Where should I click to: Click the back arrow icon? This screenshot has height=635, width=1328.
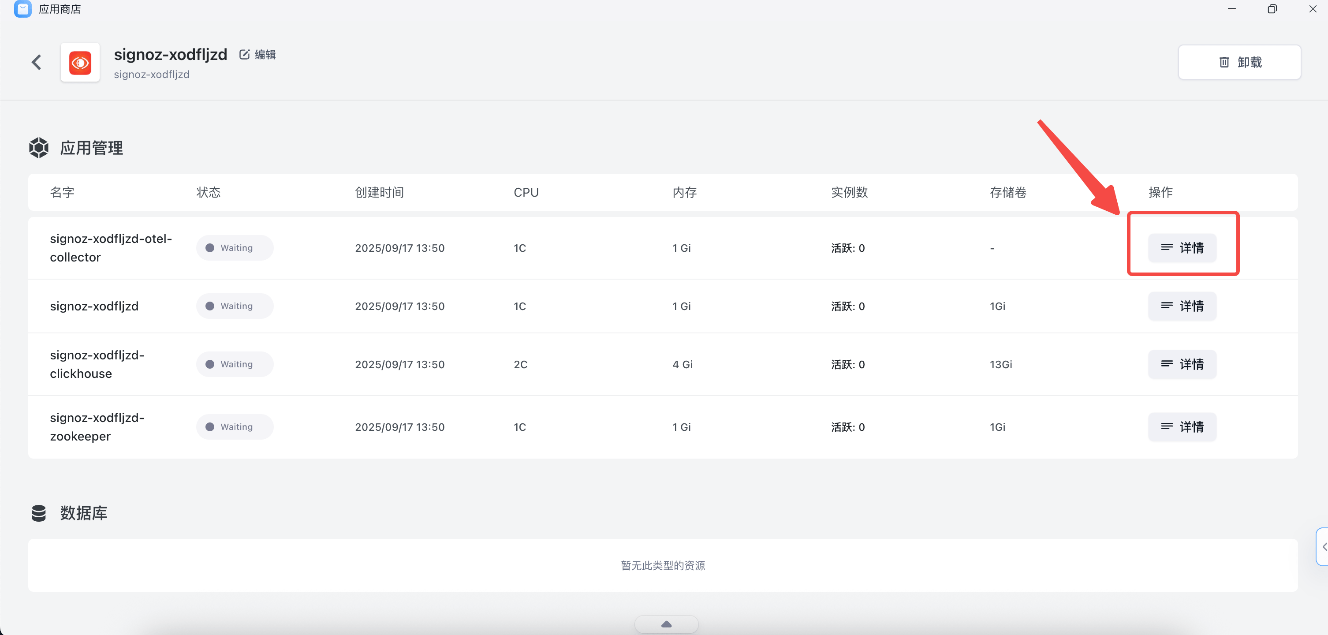tap(37, 62)
